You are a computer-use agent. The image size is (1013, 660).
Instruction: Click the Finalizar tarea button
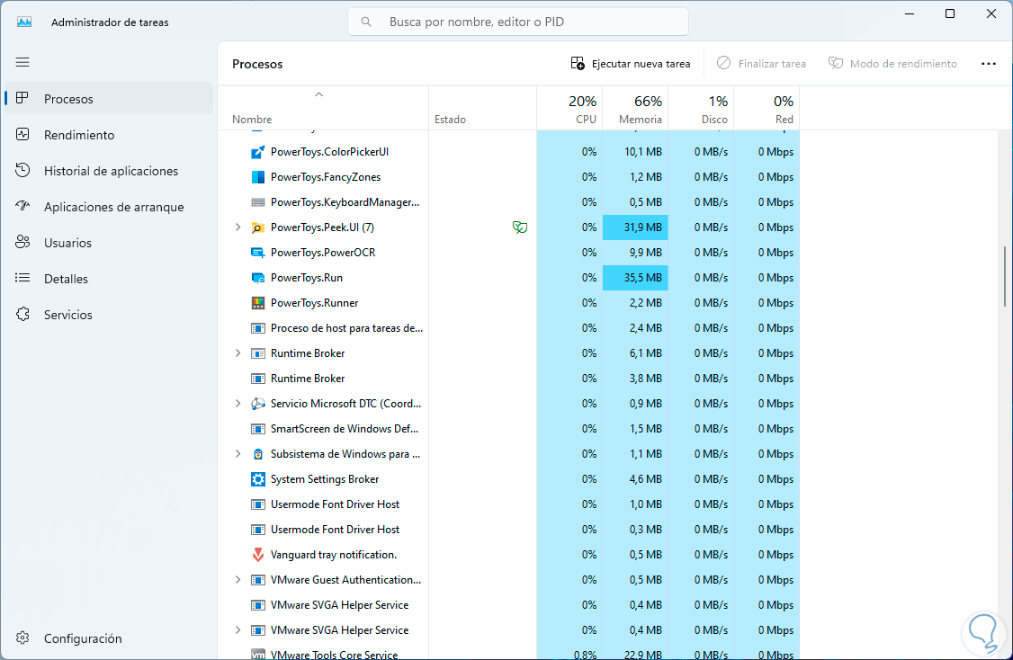coord(761,63)
